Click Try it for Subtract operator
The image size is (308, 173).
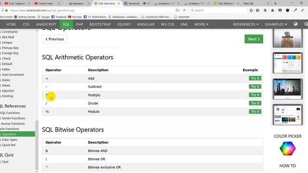coord(255,86)
